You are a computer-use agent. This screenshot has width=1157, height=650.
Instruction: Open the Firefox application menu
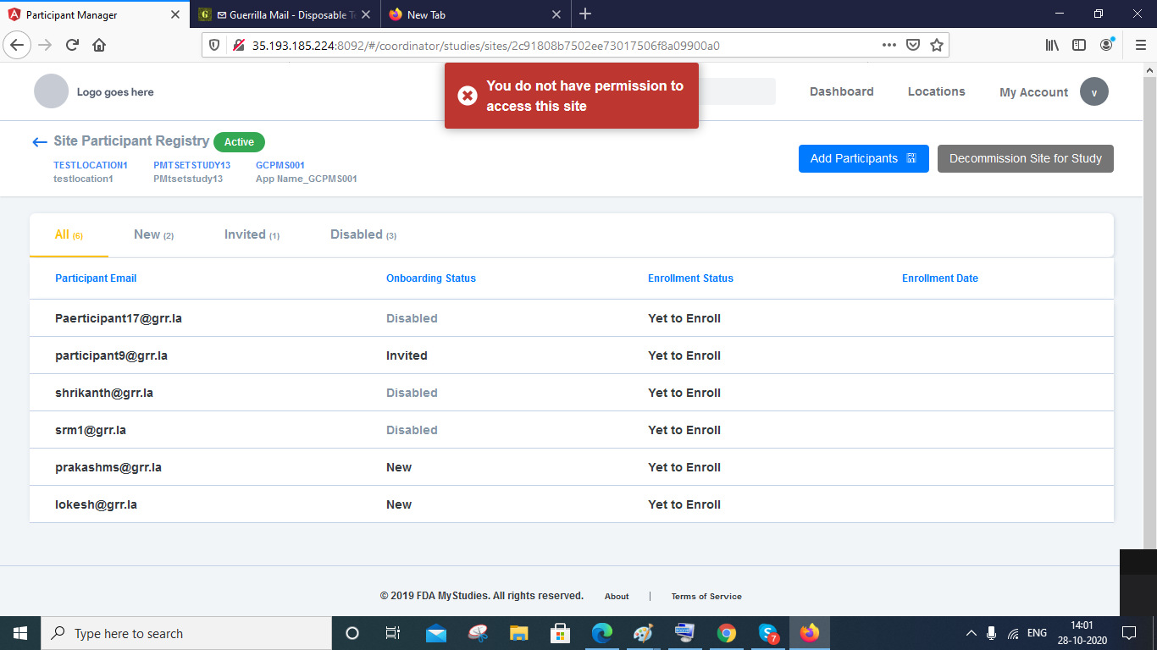point(1140,44)
